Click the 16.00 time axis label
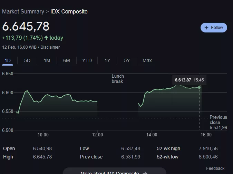Image resolution: width=233 pixels, height=174 pixels. tap(206, 135)
